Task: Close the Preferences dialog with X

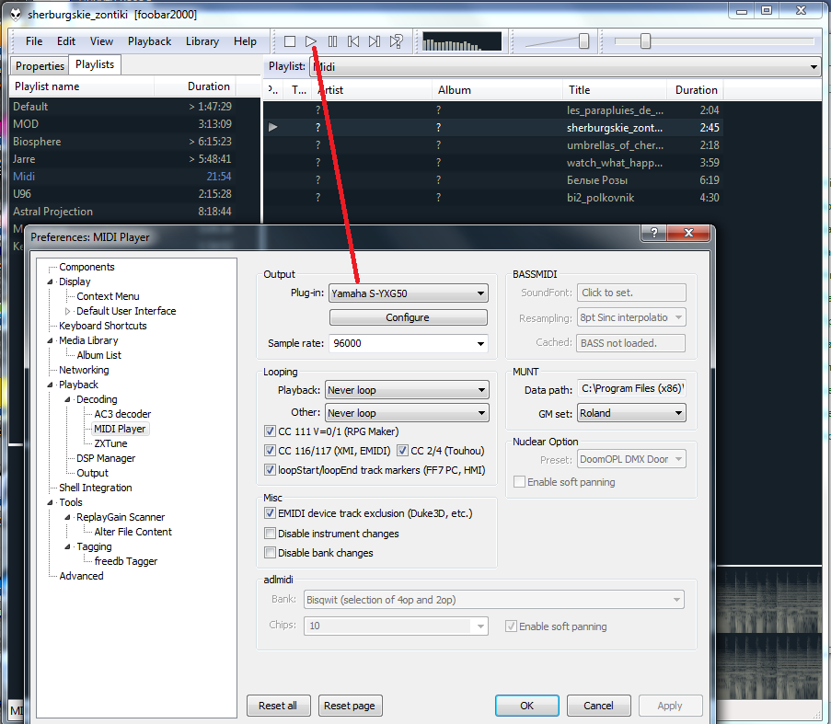Action: coord(688,233)
